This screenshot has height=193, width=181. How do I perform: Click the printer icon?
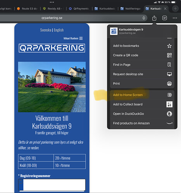[169, 84]
